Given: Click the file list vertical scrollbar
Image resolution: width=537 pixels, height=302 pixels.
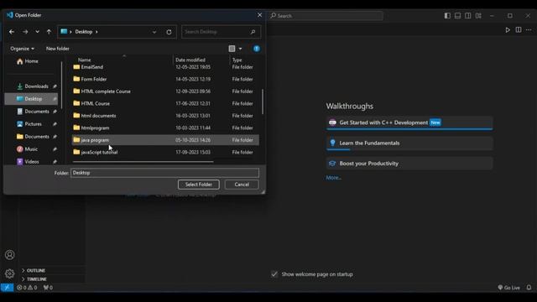Looking at the screenshot, I should pyautogui.click(x=263, y=102).
